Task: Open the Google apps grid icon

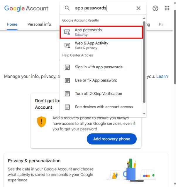Action: click(167, 8)
